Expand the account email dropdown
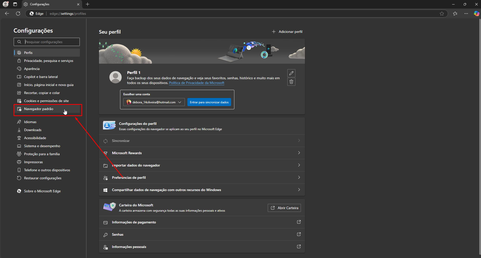This screenshot has width=481, height=258. 154,102
